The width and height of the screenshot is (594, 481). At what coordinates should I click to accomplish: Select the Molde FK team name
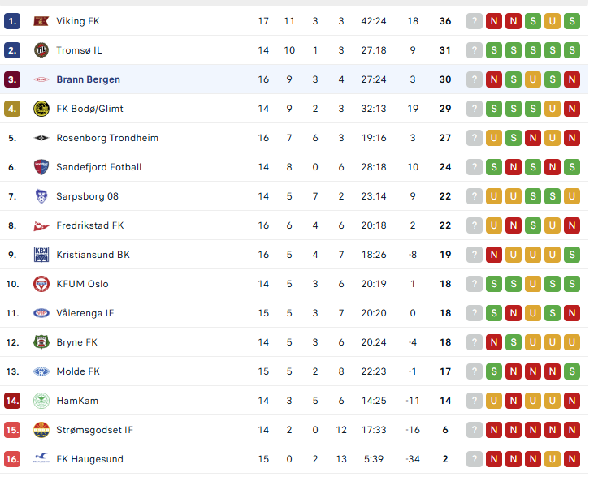pyautogui.click(x=78, y=371)
